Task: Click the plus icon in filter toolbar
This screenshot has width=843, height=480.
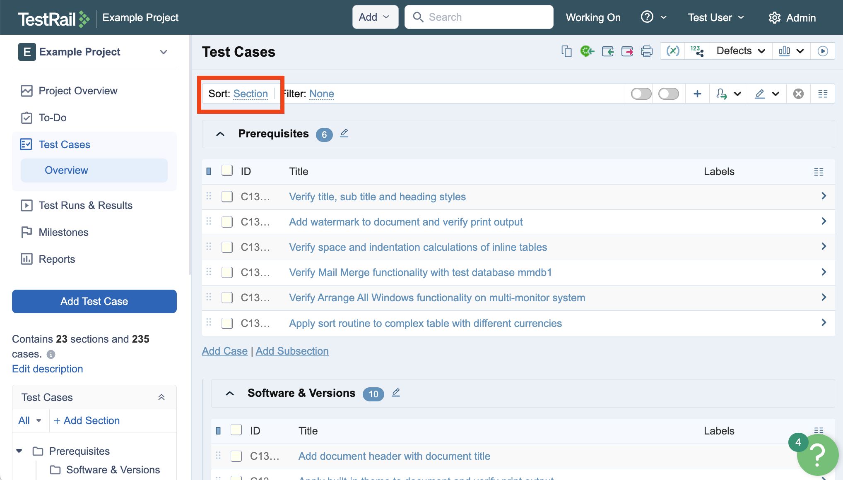Action: pos(697,94)
